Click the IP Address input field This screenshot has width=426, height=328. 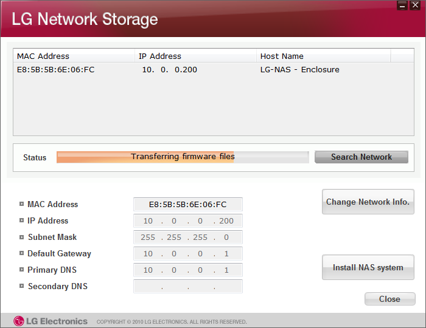pos(187,221)
